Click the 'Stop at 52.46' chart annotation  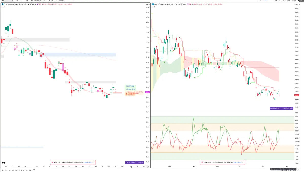tap(130, 89)
